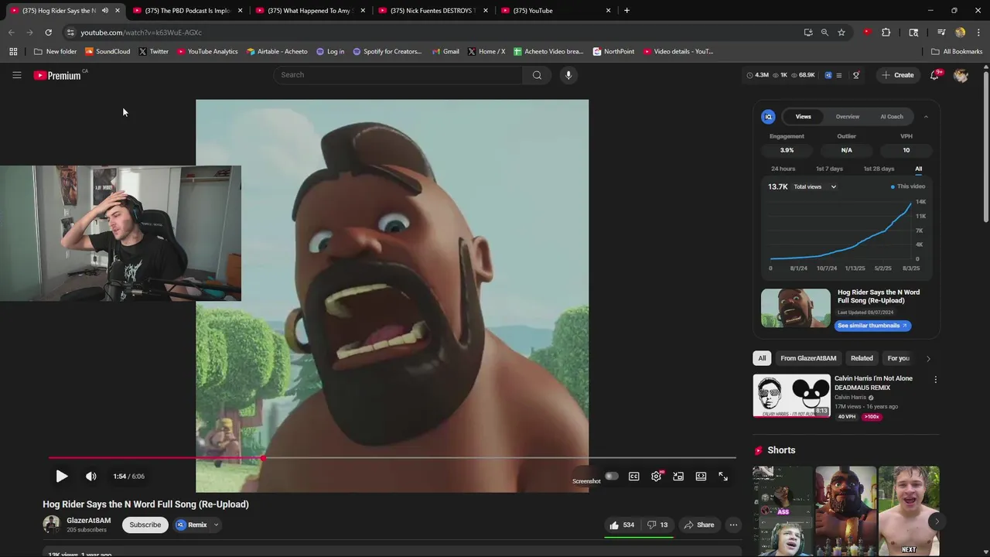Collapse the vidIQ panel
The width and height of the screenshot is (990, 557).
coord(926,117)
